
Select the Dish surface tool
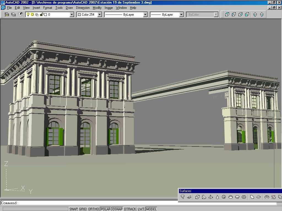coord(237,197)
